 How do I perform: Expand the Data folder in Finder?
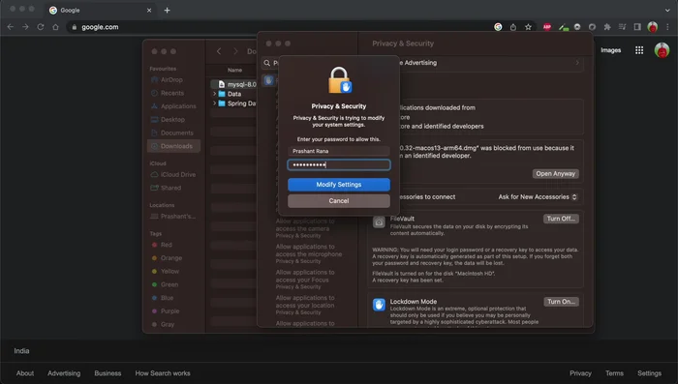click(214, 94)
